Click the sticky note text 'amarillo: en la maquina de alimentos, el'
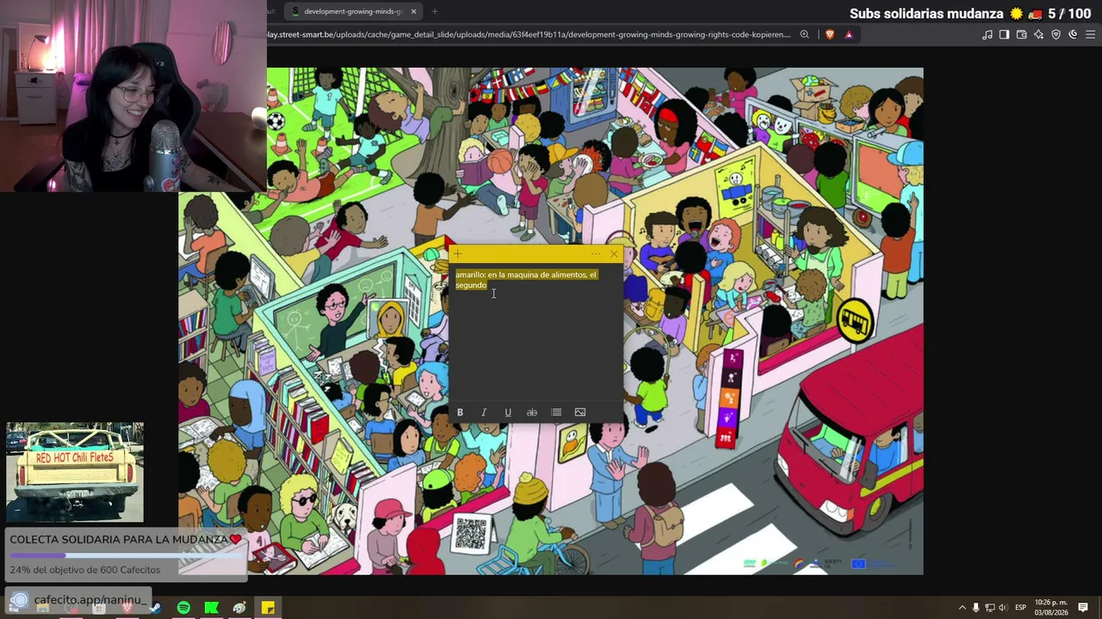Viewport: 1102px width, 619px height. tap(526, 275)
